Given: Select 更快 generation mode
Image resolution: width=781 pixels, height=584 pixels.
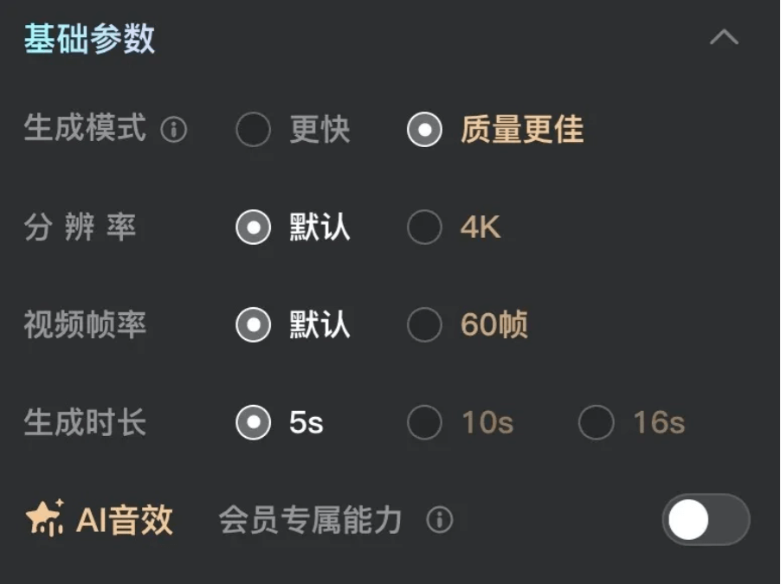Looking at the screenshot, I should point(318,130).
